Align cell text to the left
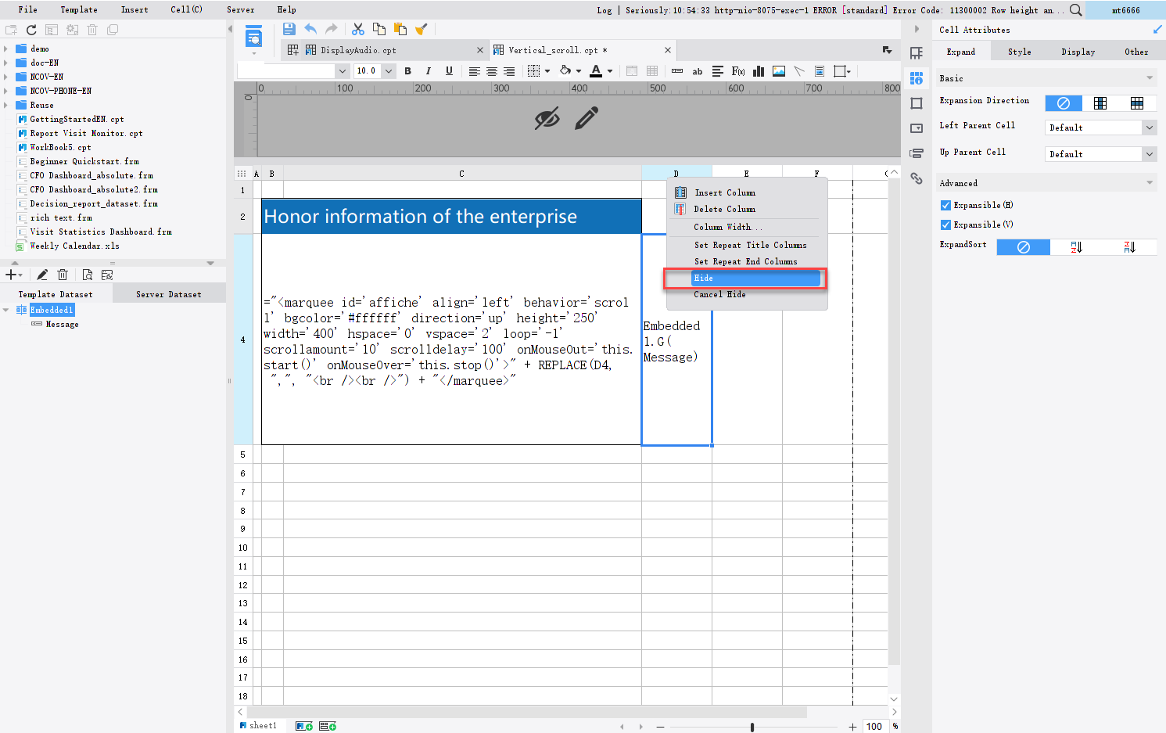 [474, 71]
